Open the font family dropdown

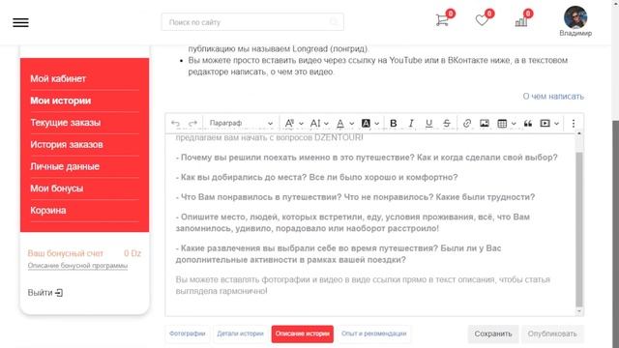[x=294, y=124]
